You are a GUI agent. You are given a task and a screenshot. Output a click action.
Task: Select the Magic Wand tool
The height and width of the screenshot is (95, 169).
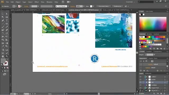point(3,17)
